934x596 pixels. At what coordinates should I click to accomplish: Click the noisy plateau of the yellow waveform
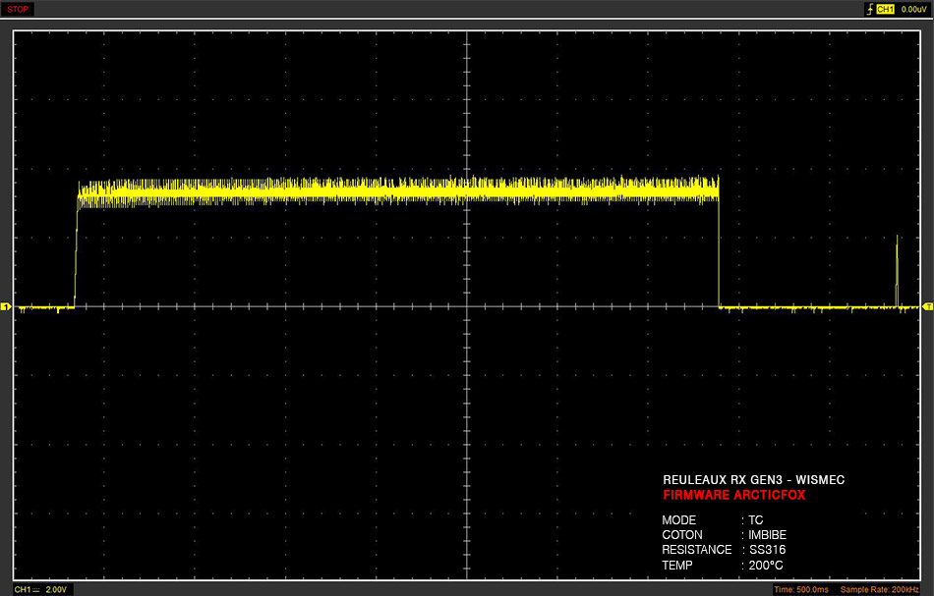point(398,191)
